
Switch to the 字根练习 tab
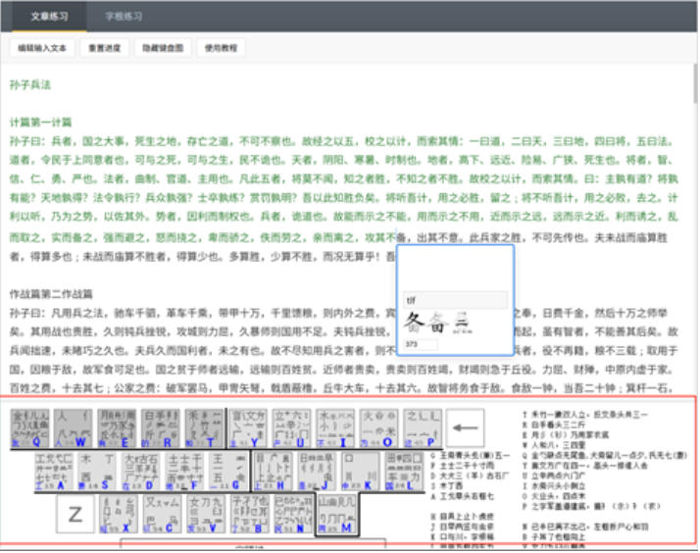point(124,17)
